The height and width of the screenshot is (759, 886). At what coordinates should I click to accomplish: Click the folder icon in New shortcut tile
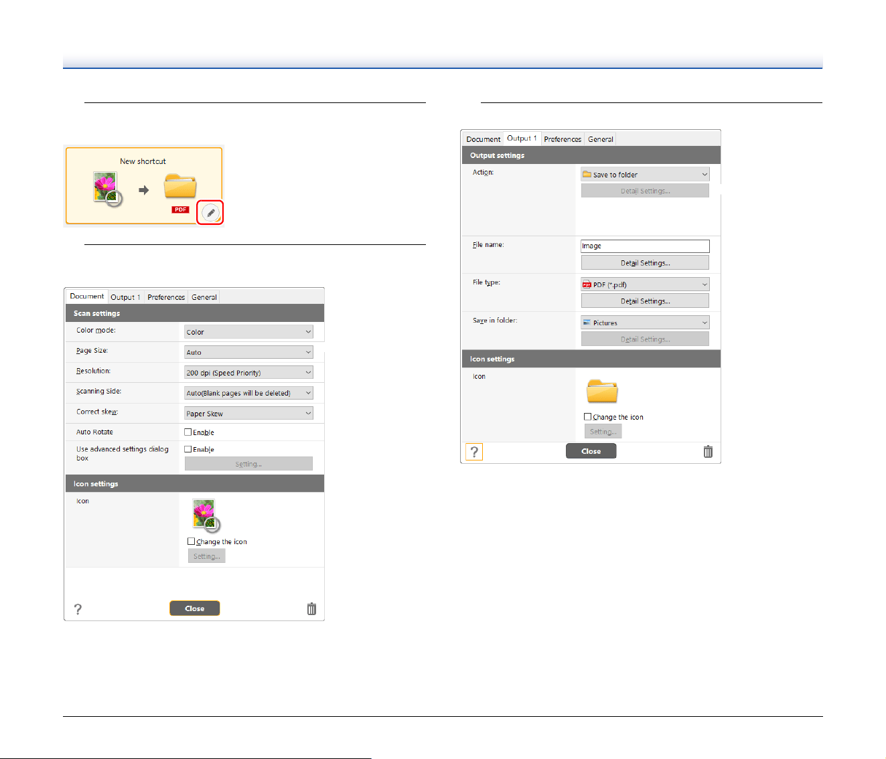(180, 186)
